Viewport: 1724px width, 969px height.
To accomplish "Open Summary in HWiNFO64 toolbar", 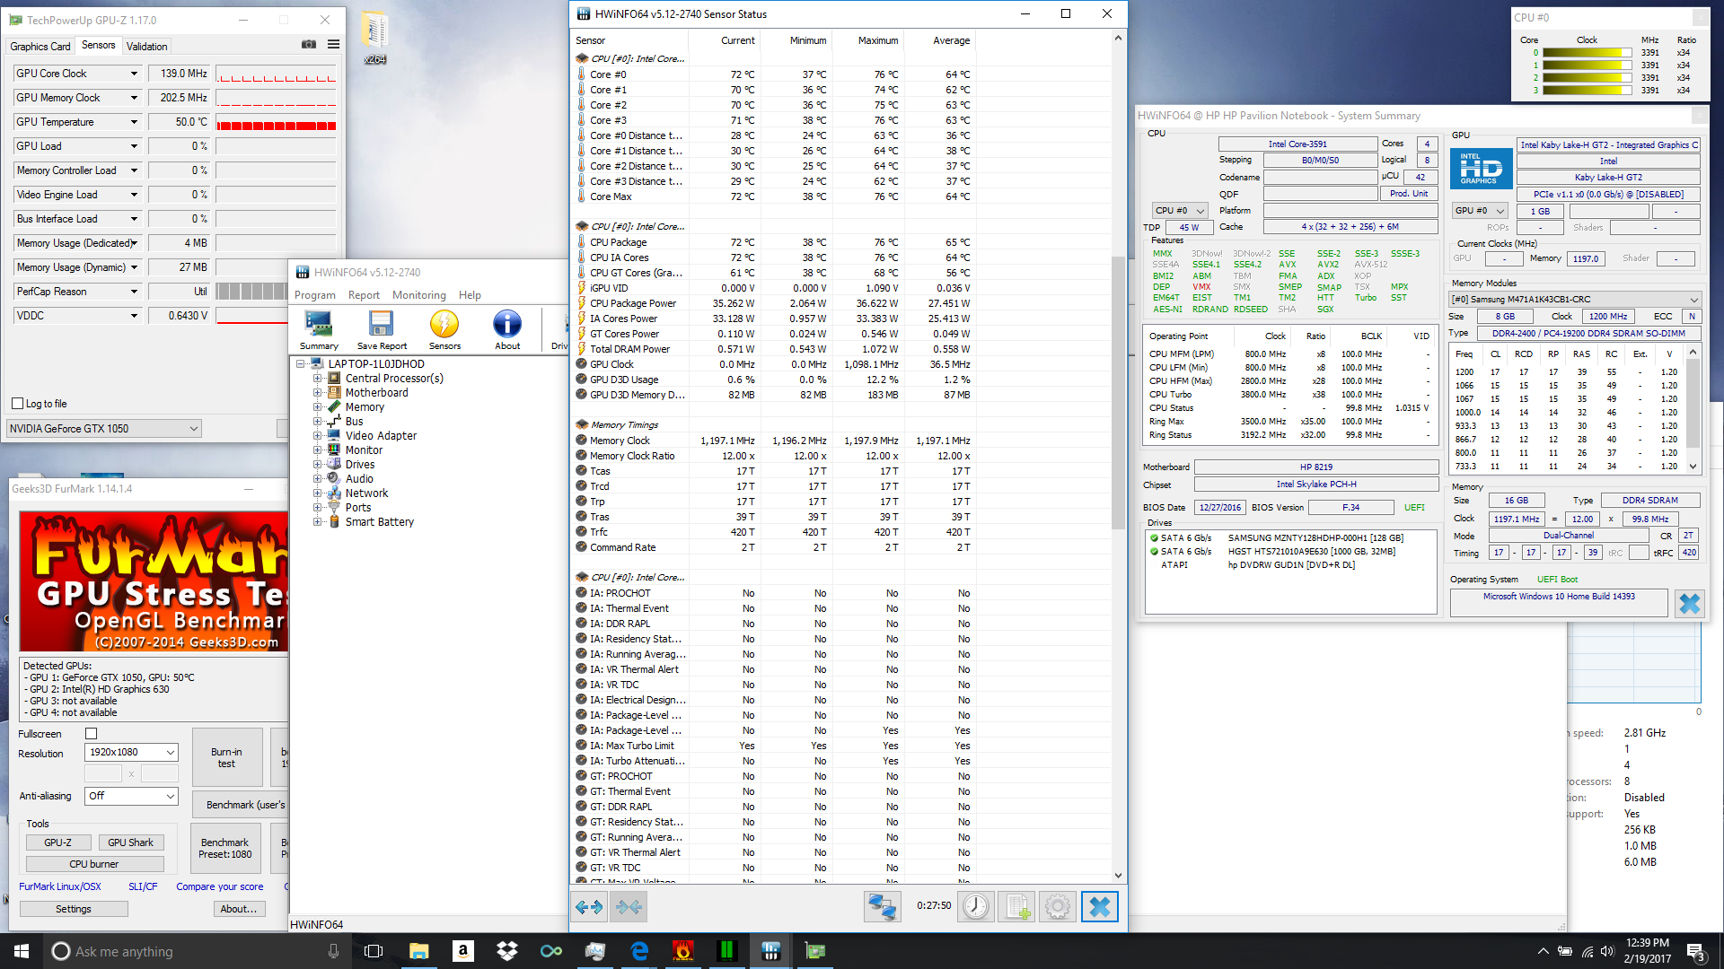I will coord(319,329).
